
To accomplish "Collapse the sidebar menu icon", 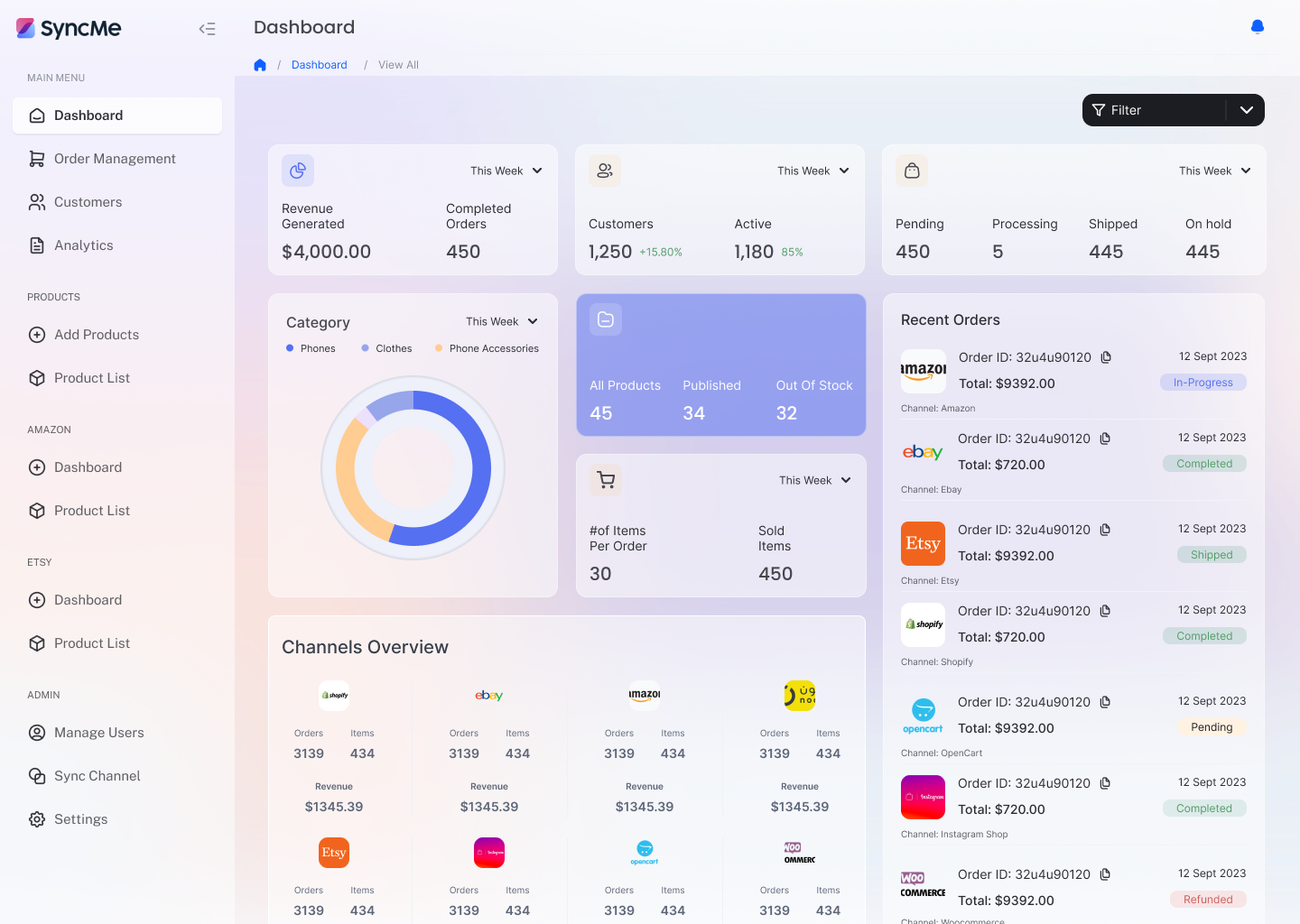I will [x=208, y=29].
